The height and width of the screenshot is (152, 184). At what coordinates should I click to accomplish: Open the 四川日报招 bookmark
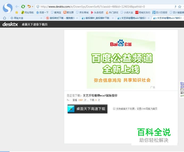point(160,13)
